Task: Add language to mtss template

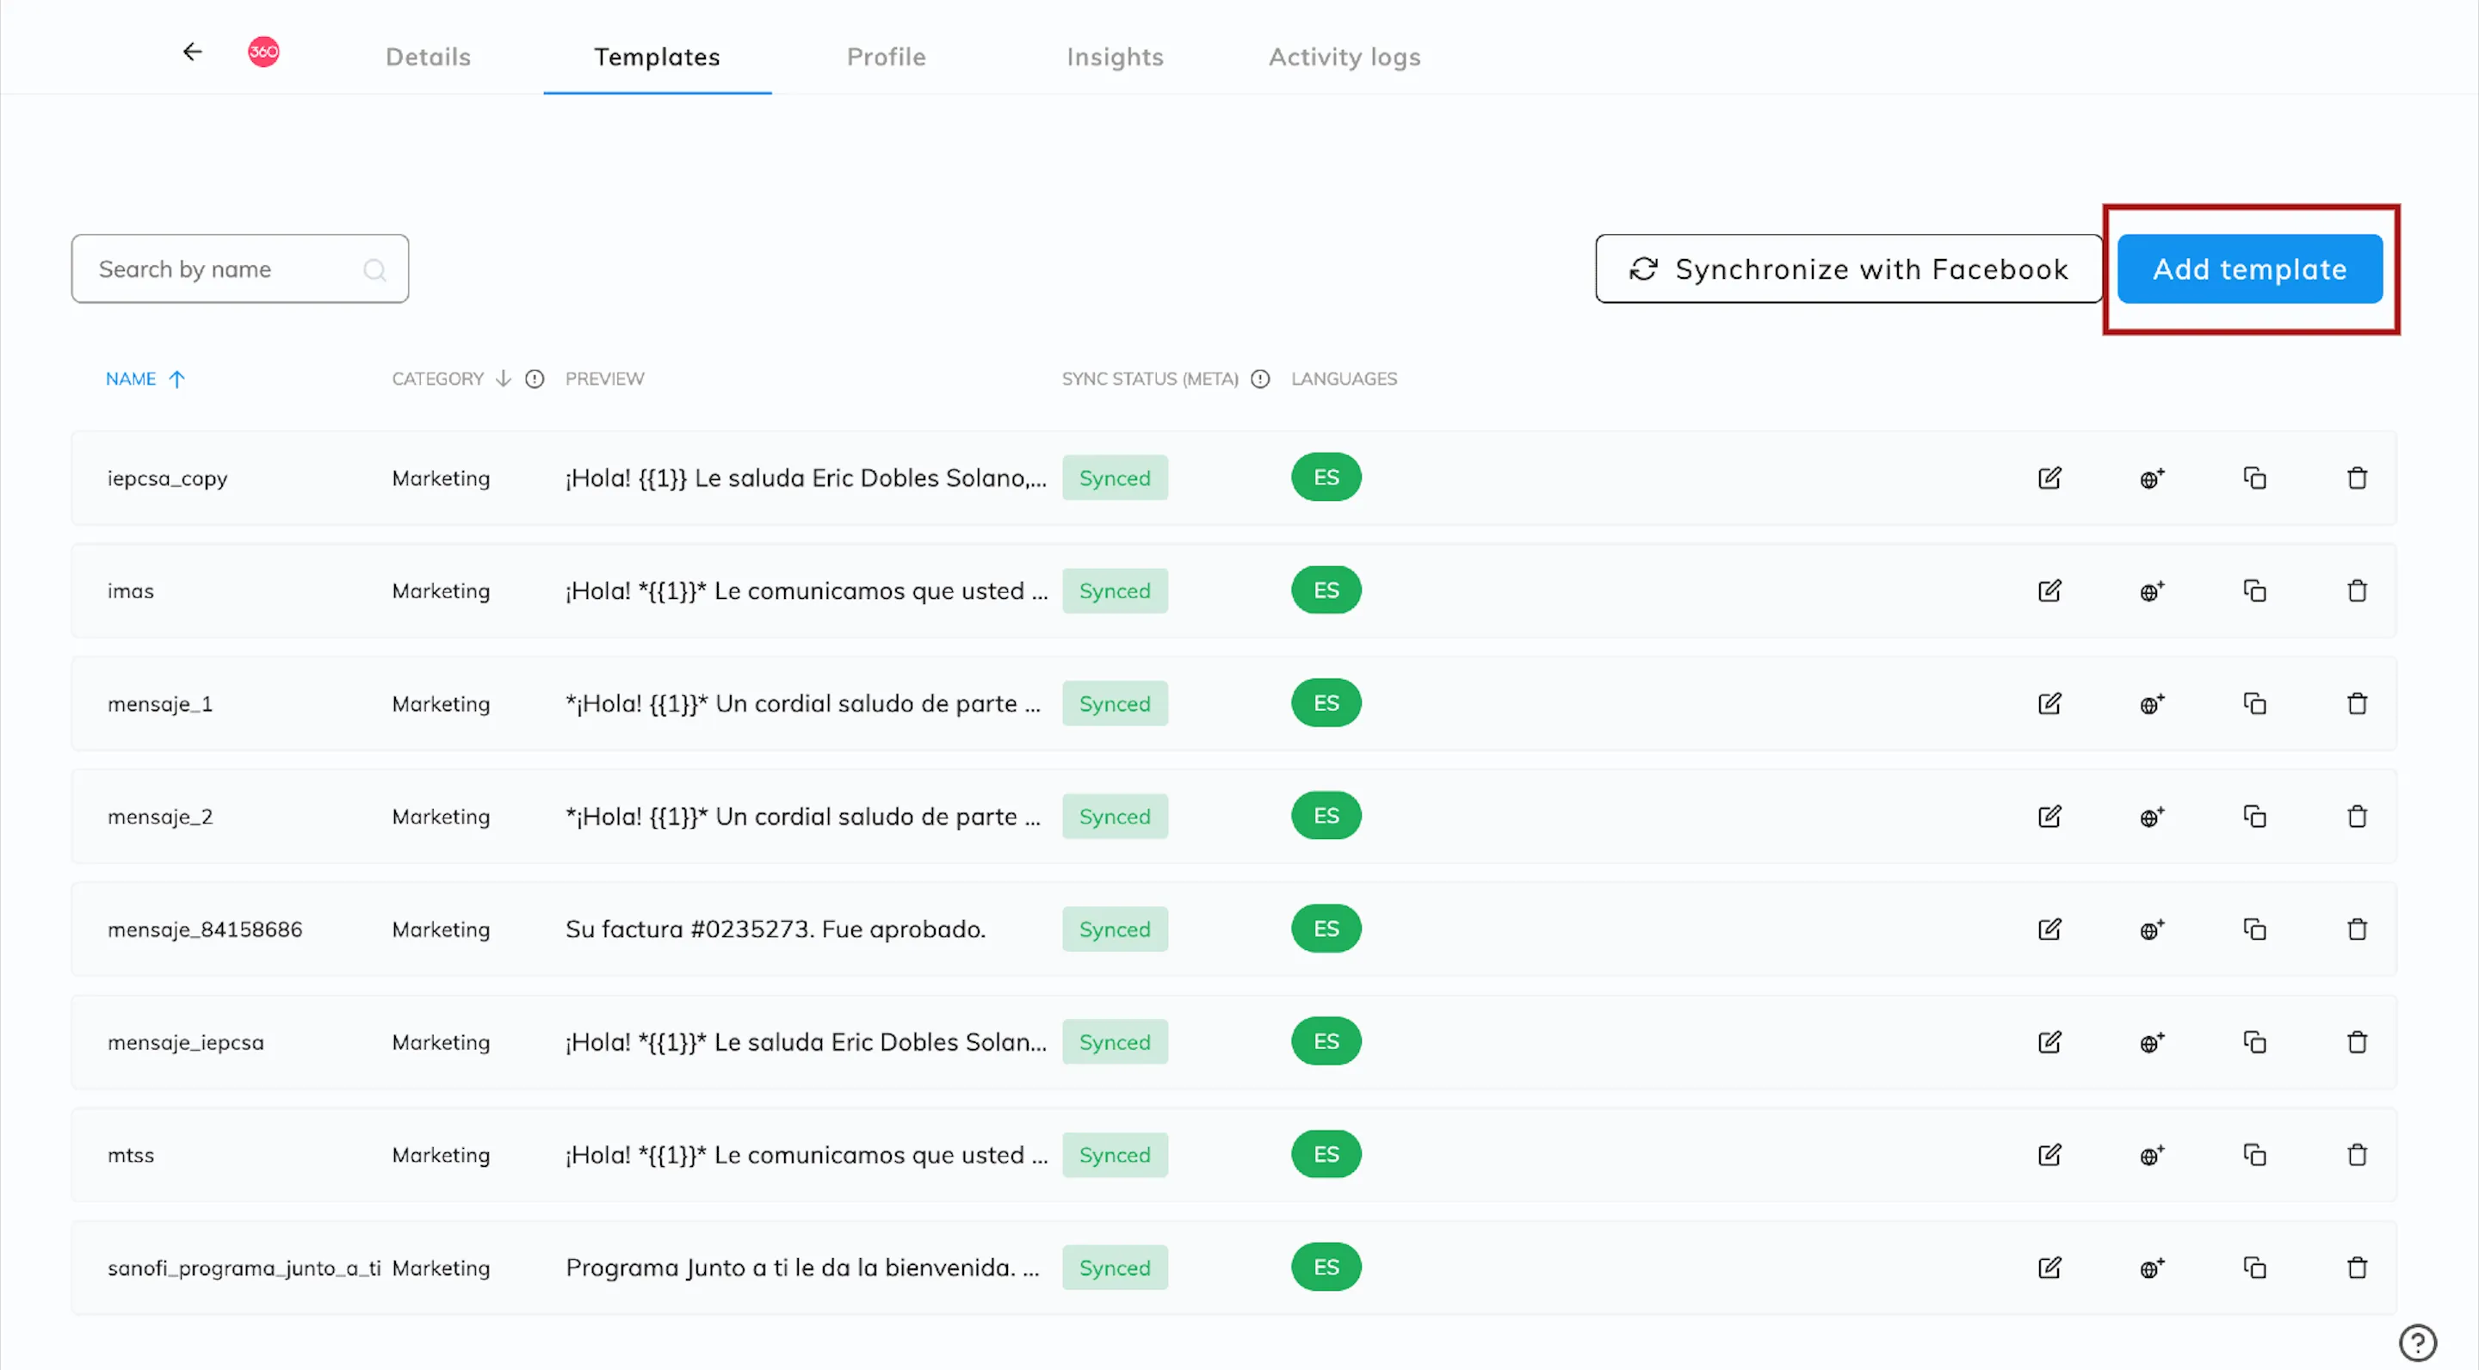Action: [2152, 1155]
